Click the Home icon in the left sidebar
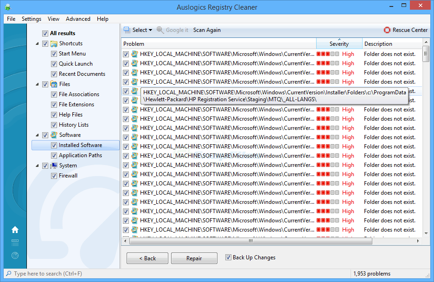The height and width of the screenshot is (282, 434). 15,230
